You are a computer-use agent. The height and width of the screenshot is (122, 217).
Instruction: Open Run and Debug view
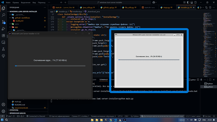(3, 29)
